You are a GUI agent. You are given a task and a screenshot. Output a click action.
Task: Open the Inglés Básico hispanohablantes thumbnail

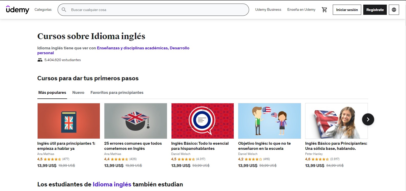202,121
